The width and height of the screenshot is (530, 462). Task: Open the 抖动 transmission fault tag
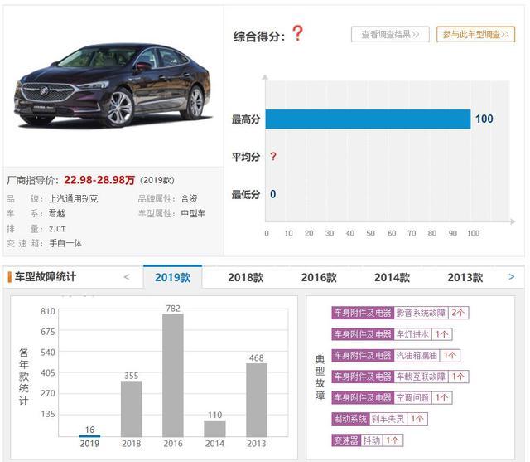372,440
